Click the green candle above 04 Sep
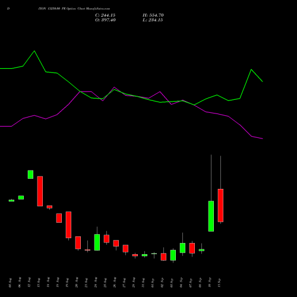The width and height of the screenshot is (297, 297). coord(182,248)
